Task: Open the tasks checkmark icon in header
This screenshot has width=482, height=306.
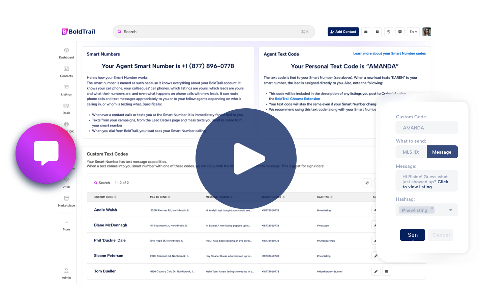Action: pos(377,32)
